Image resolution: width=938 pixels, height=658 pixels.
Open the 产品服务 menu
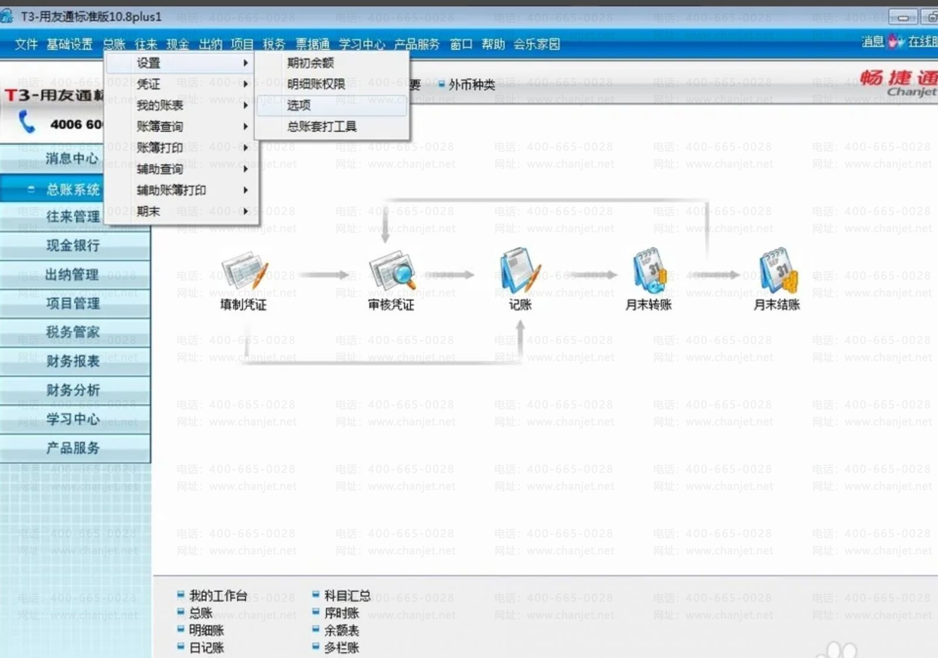[417, 44]
